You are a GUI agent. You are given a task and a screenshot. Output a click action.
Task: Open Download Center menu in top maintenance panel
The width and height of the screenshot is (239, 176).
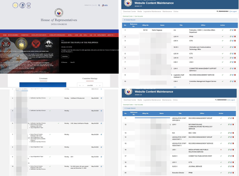[130, 11]
